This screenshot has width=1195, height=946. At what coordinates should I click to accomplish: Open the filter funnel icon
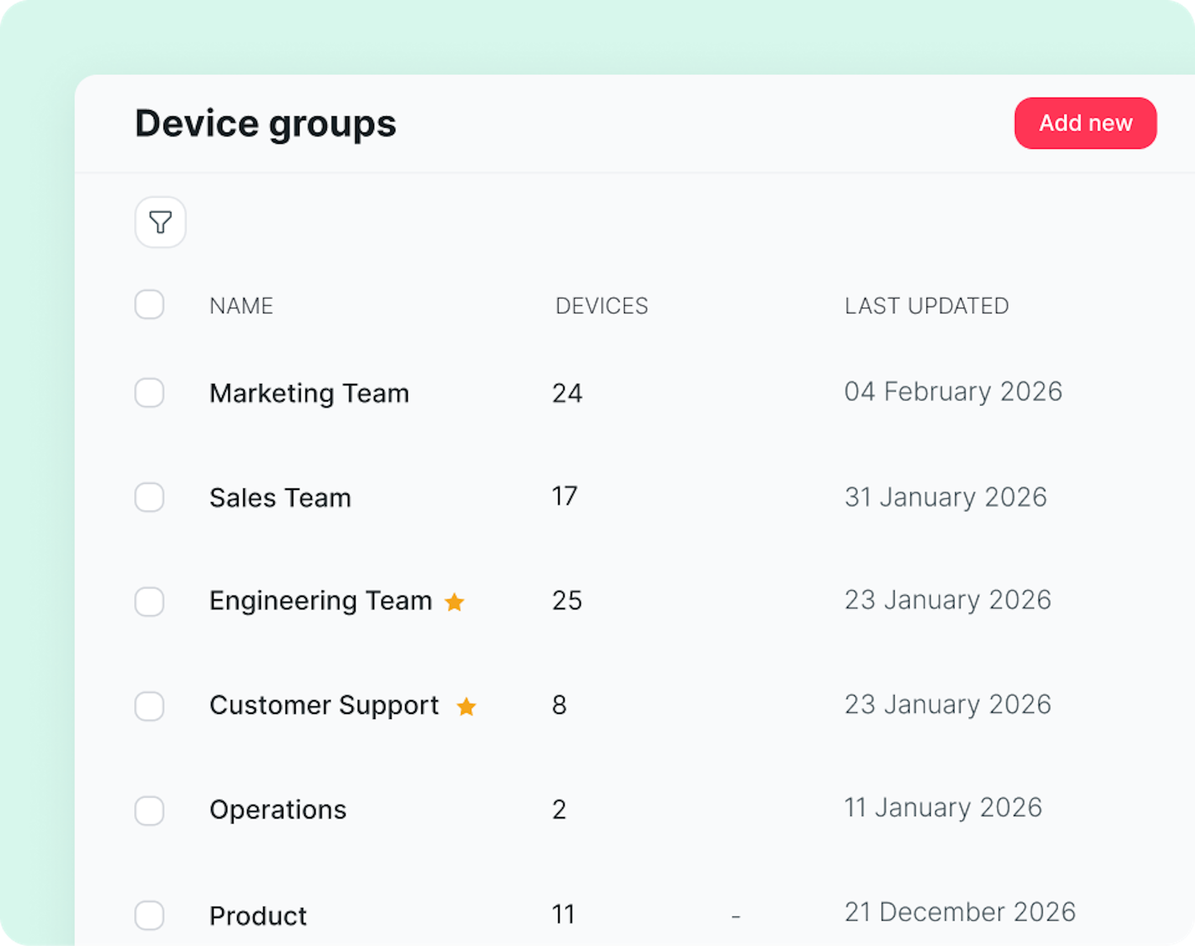point(160,222)
